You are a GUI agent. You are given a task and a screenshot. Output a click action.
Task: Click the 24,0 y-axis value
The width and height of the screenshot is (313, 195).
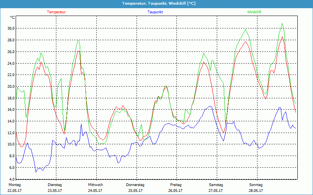coord(11,63)
